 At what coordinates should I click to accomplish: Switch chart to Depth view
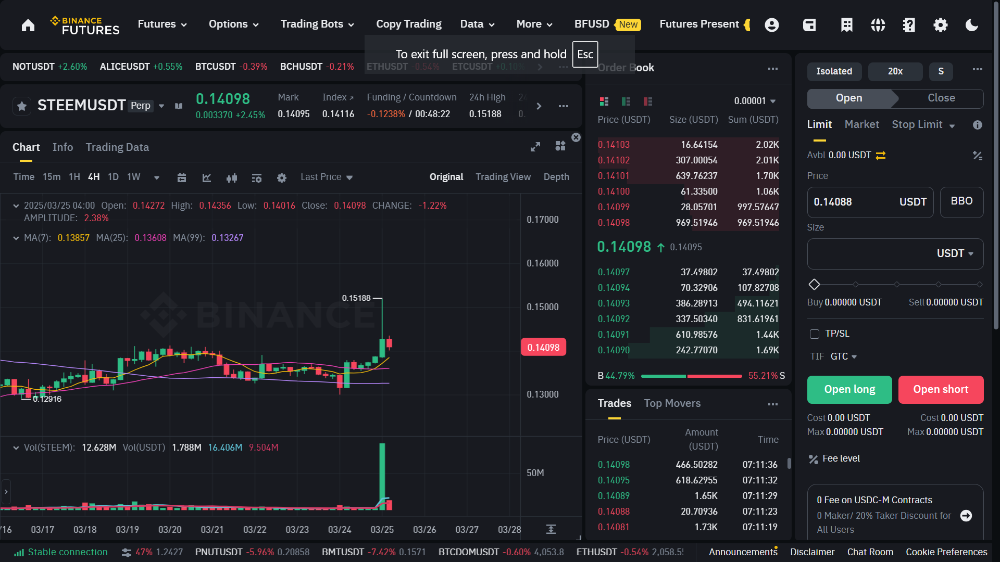[556, 177]
